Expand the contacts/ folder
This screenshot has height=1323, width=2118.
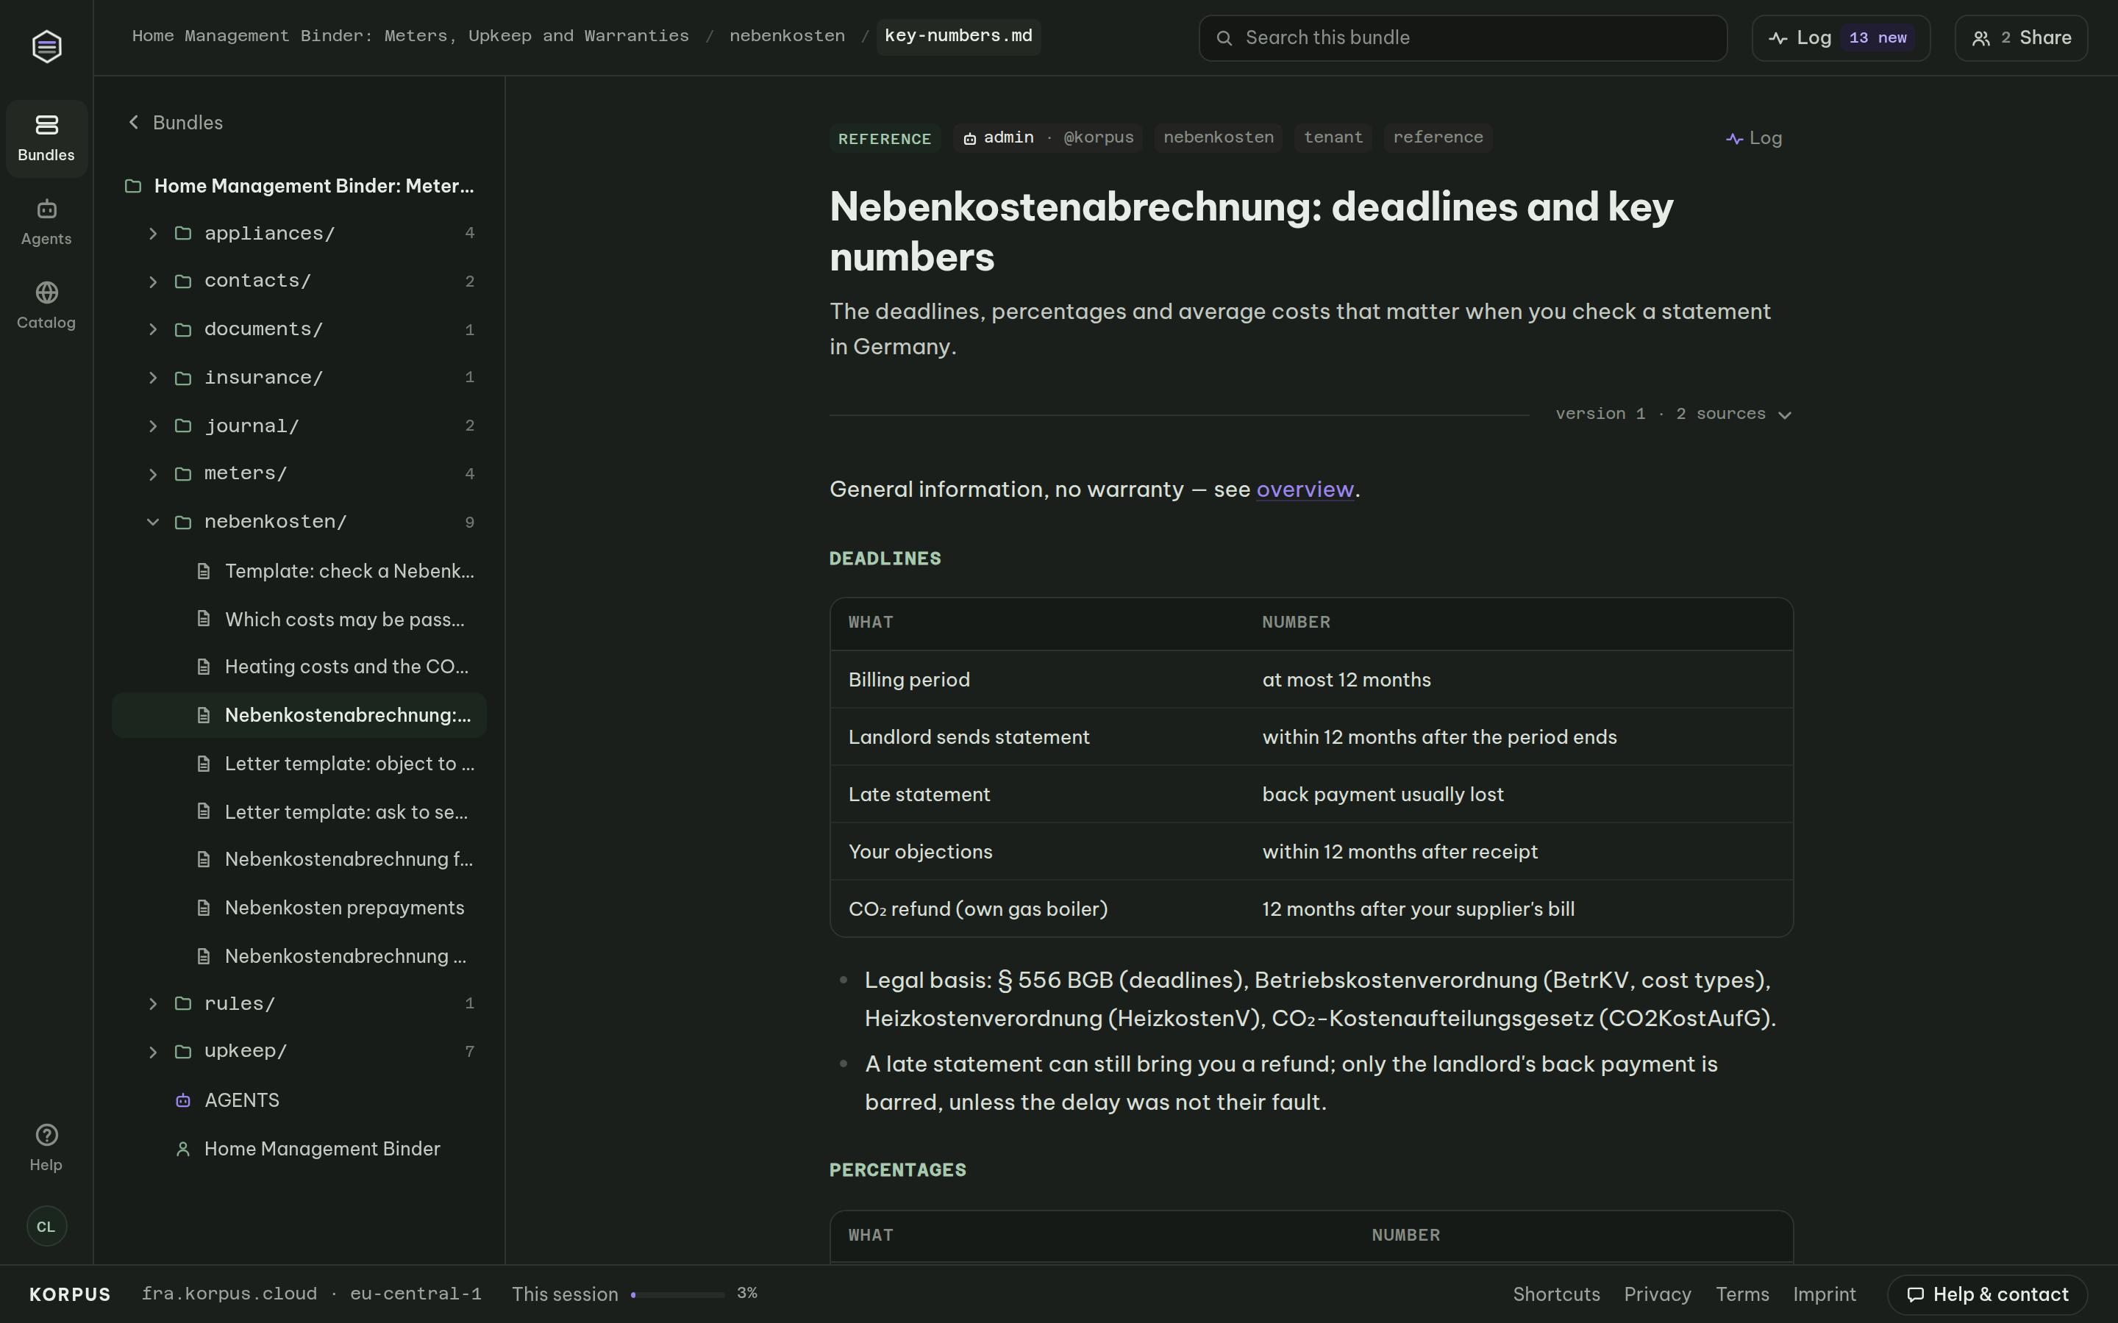point(153,282)
